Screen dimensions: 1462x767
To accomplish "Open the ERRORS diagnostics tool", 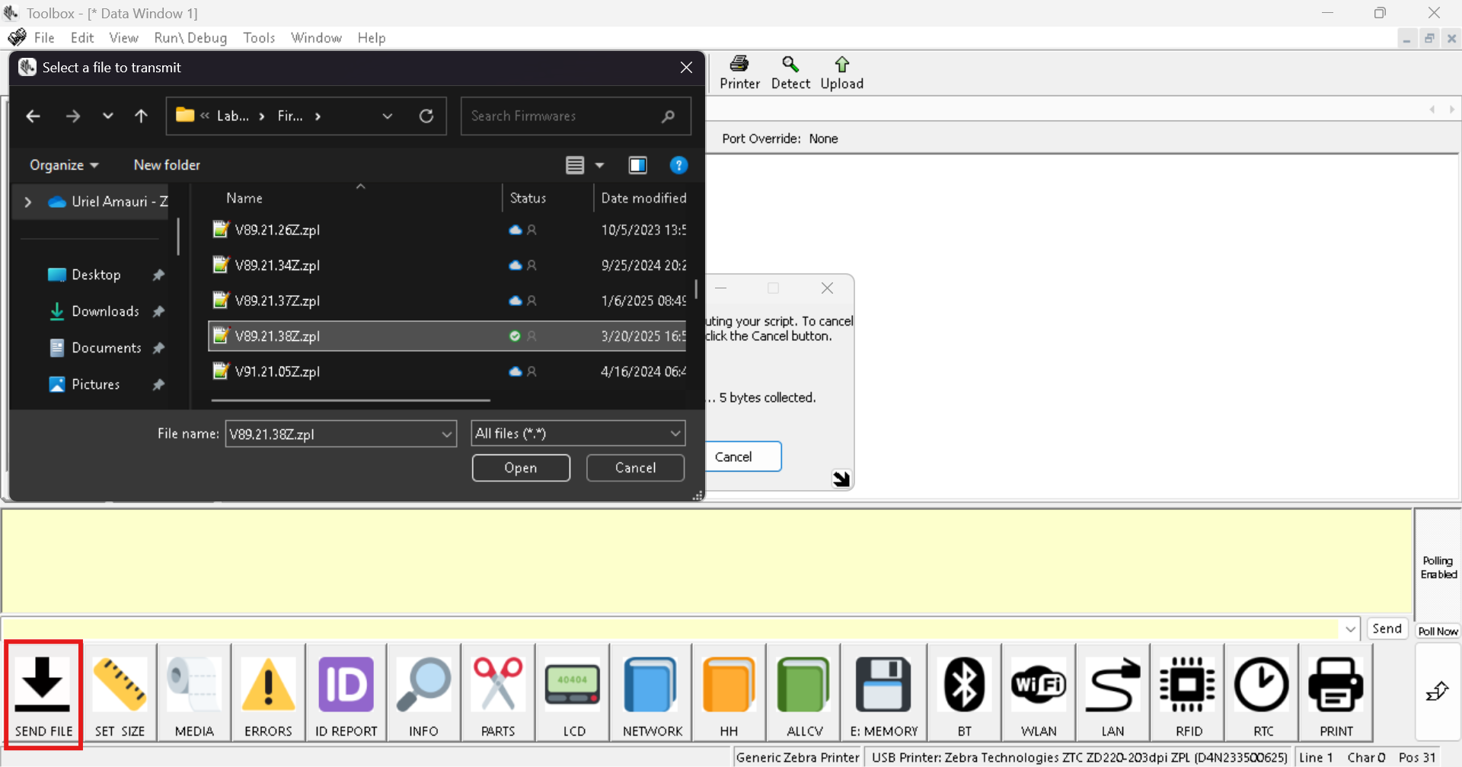I will pyautogui.click(x=267, y=692).
